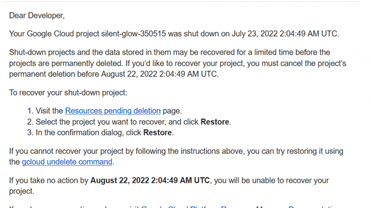Image resolution: width=371 pixels, height=208 pixels.
Task: Open the partially visible documentation link at bottom
Action: [x=239, y=207]
